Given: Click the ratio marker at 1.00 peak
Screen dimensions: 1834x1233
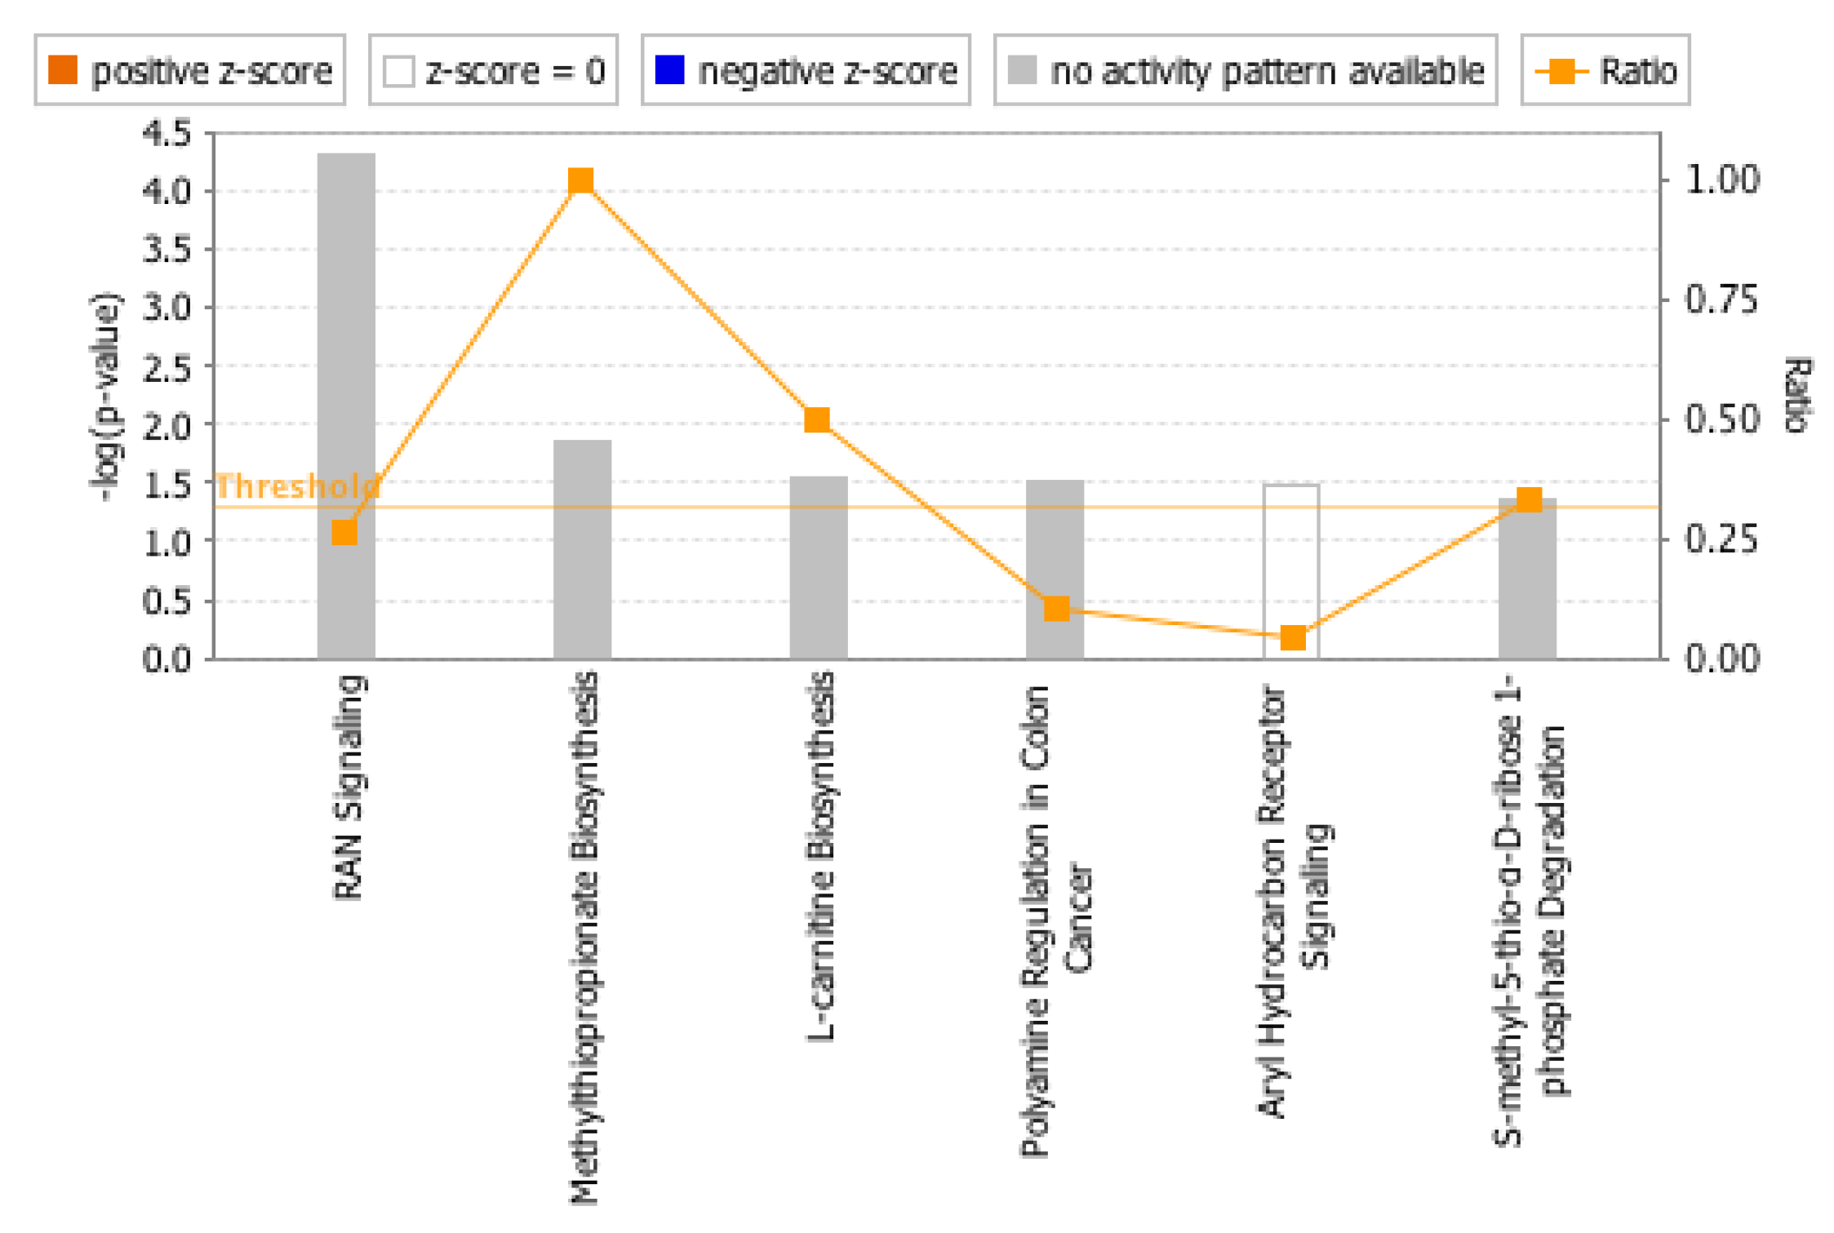Looking at the screenshot, I should tap(581, 180).
